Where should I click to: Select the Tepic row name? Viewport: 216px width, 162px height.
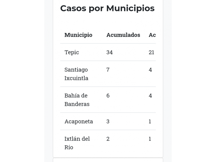pos(72,52)
